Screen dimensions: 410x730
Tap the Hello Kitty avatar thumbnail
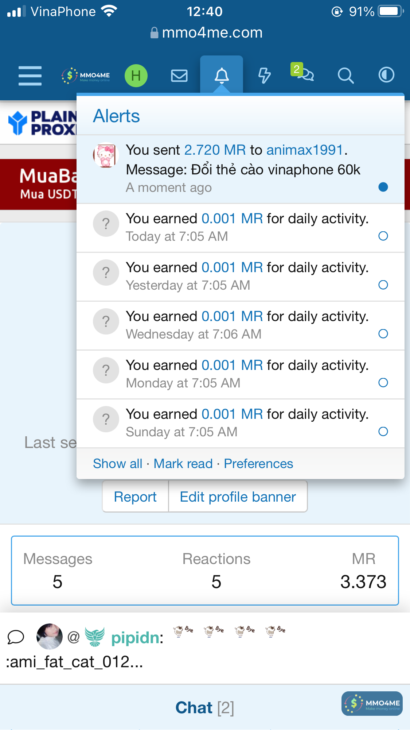106,155
